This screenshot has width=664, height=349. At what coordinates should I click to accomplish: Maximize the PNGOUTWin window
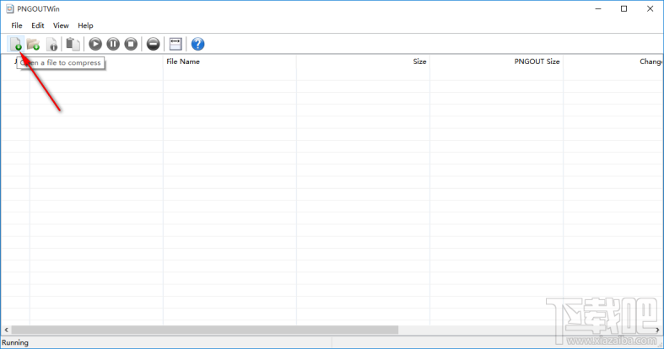(x=624, y=9)
